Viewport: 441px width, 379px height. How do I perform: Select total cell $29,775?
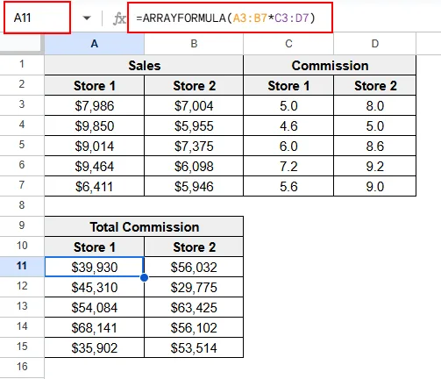(x=194, y=287)
